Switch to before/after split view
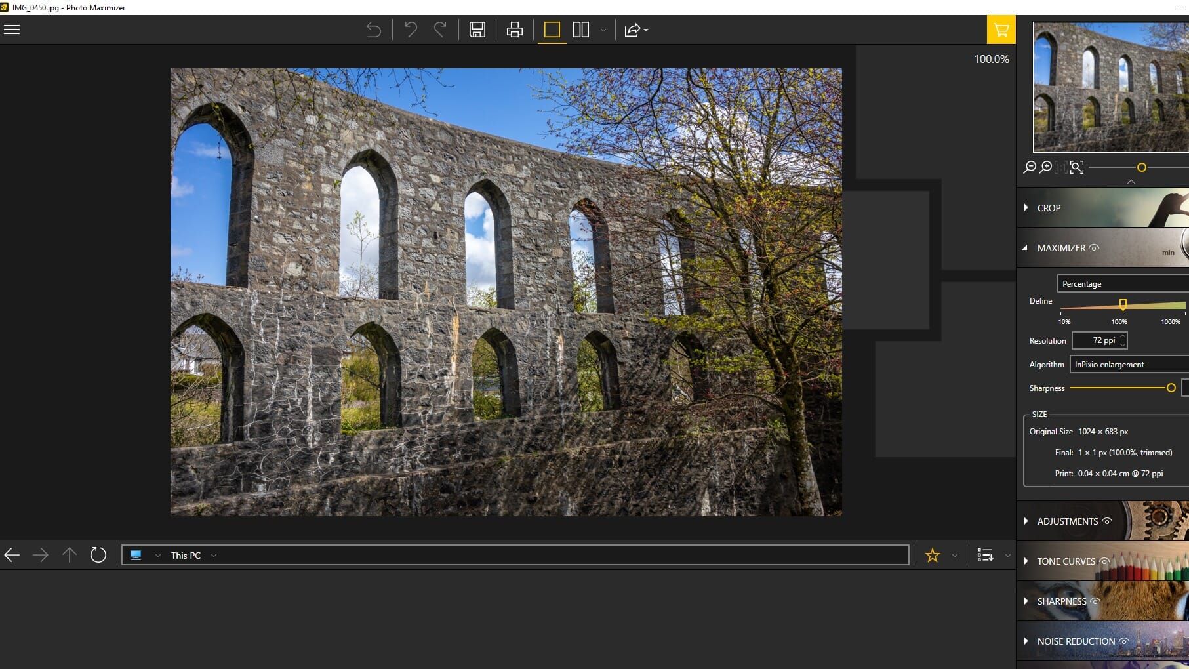 tap(581, 30)
